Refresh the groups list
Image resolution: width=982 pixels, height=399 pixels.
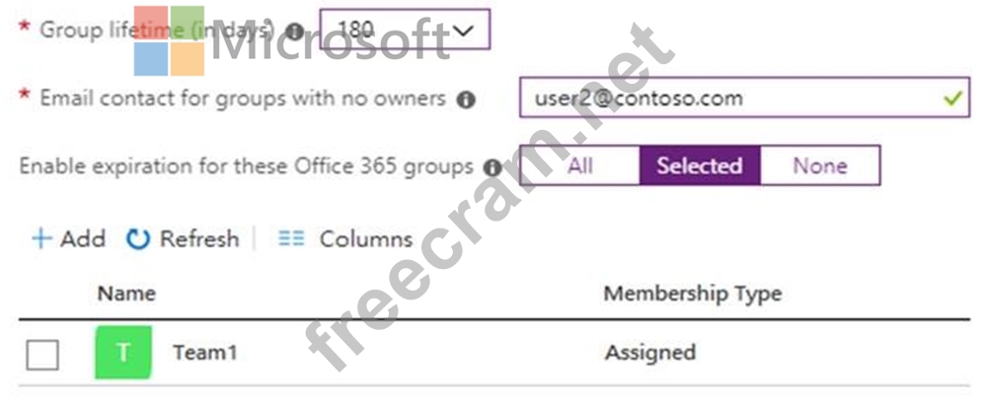184,238
